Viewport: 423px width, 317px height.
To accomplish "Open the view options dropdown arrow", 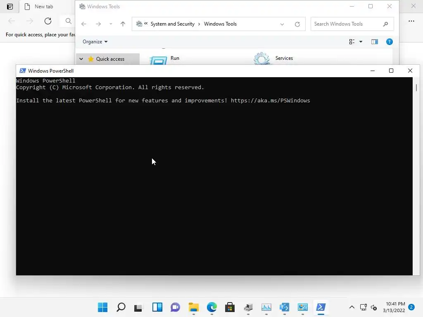I will 361,42.
